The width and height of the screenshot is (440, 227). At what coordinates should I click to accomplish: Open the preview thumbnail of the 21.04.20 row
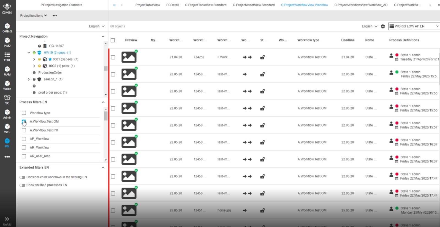tap(129, 57)
